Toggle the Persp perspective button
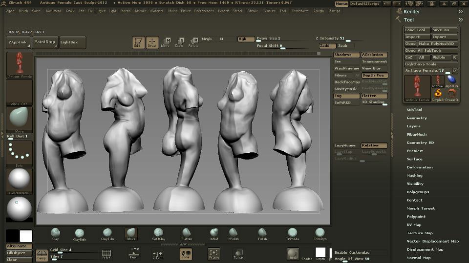Screen dimensions: 469x263 pyautogui.click(x=42, y=255)
